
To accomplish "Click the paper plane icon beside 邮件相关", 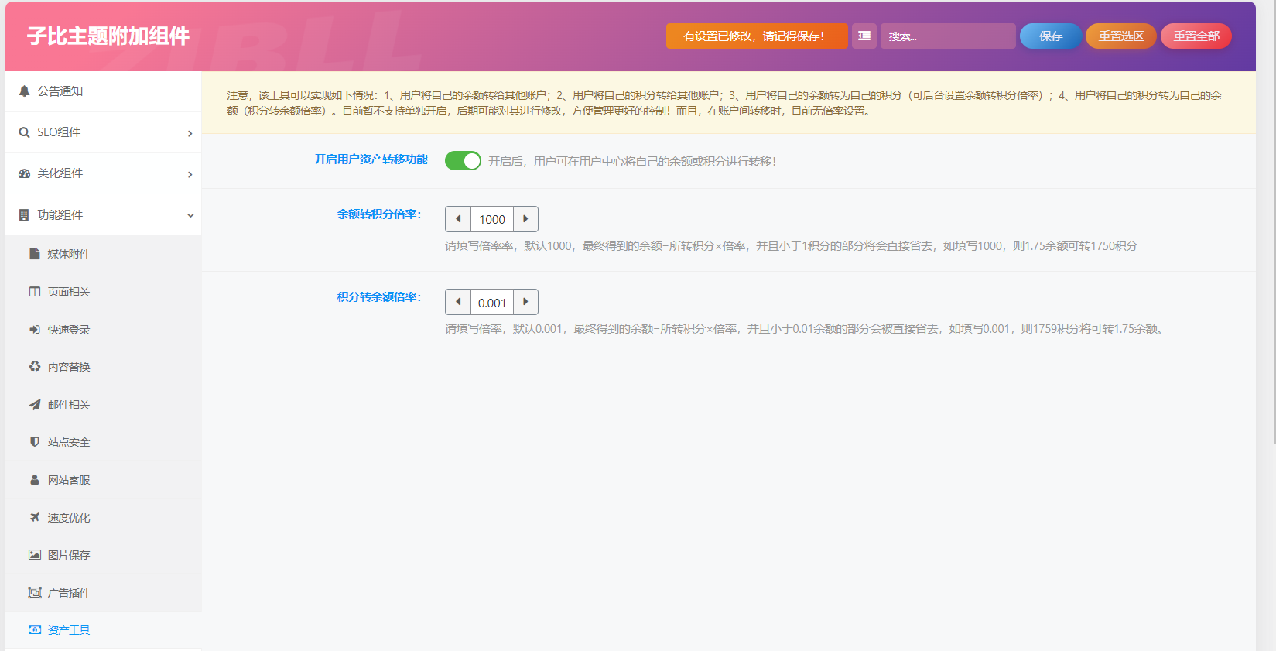I will [x=35, y=405].
